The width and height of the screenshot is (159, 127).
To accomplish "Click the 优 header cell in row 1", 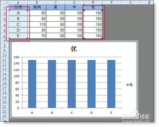I will 93,7.
